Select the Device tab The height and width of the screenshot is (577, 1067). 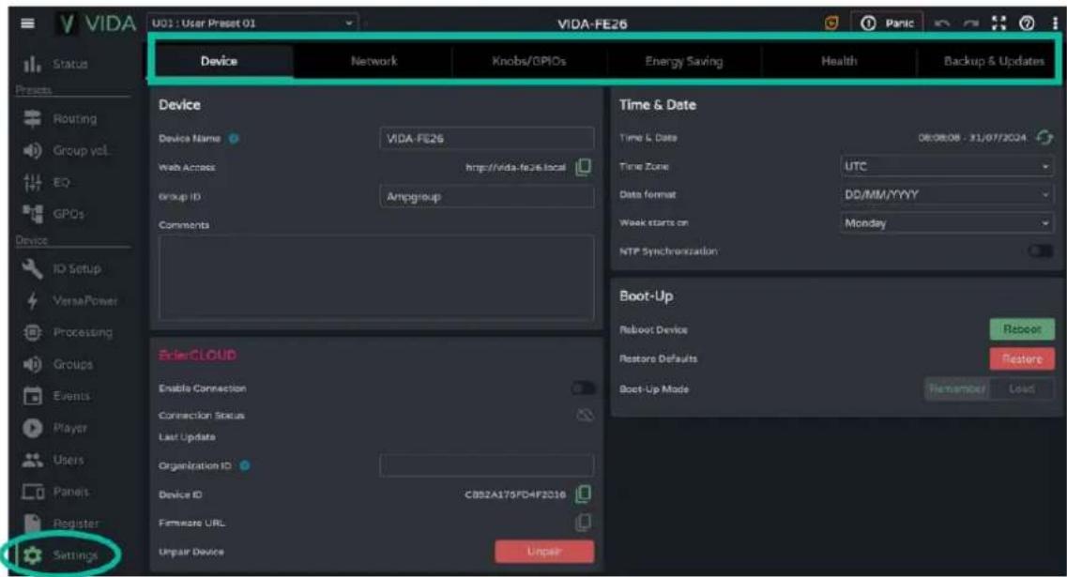click(219, 61)
